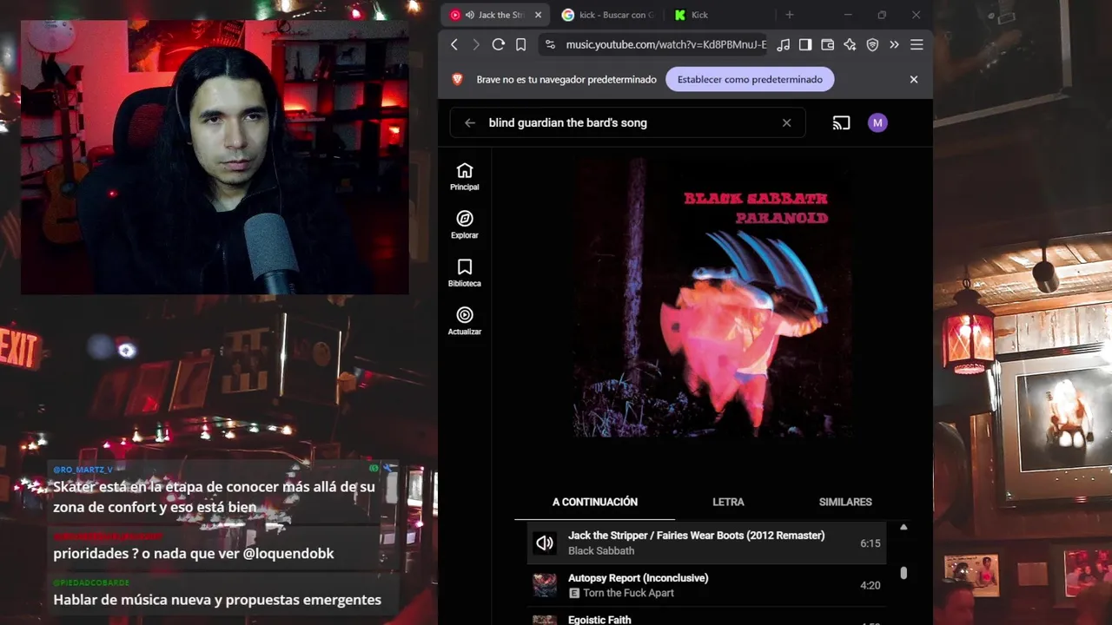
Task: Dismiss the default browser notification bar
Action: click(x=914, y=79)
